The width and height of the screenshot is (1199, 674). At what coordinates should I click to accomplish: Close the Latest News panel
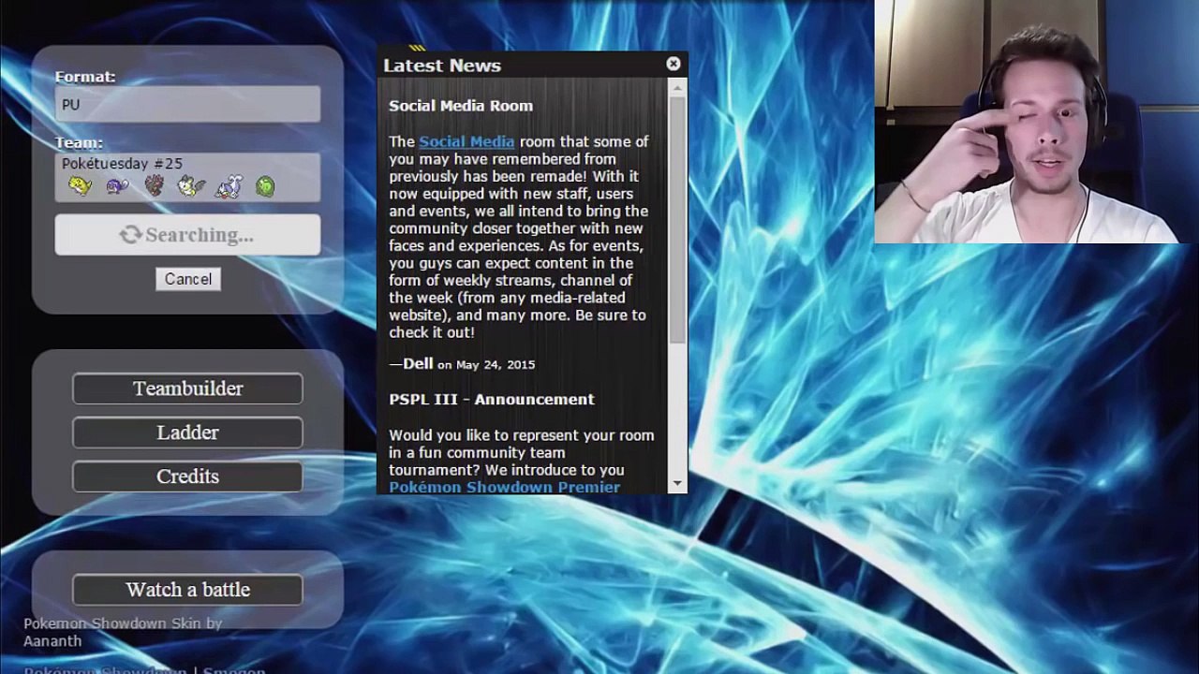[x=674, y=64]
